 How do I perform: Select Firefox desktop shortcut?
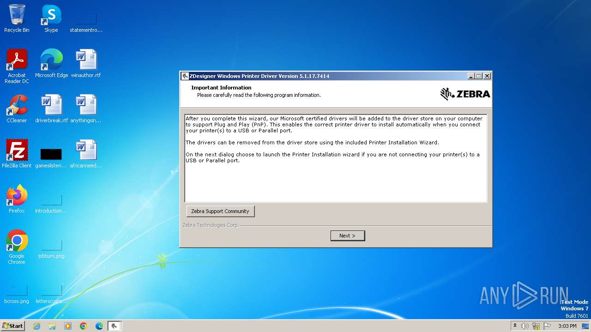click(x=17, y=199)
